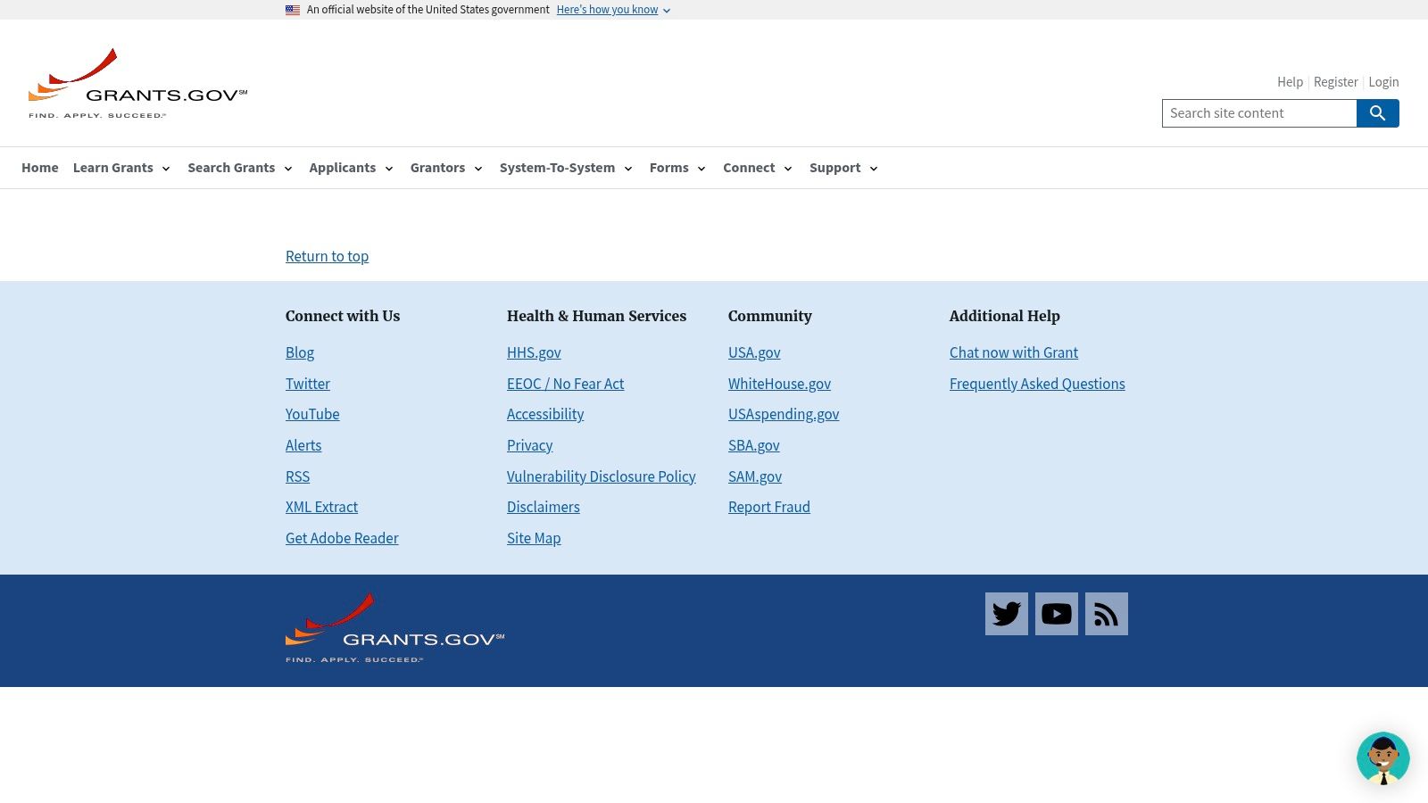Open the Help link in the header
The image size is (1428, 803).
[1290, 82]
